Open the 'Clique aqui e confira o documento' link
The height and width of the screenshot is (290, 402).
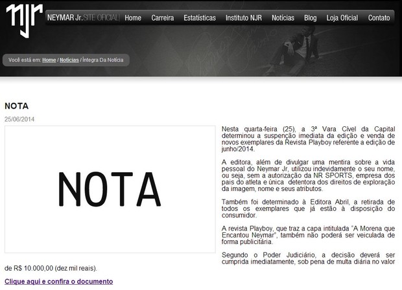[58, 282]
